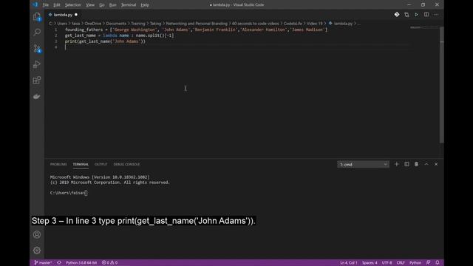Select Python 3.6.8 64-bit interpreter in status bar
The width and height of the screenshot is (473, 266).
(81, 263)
